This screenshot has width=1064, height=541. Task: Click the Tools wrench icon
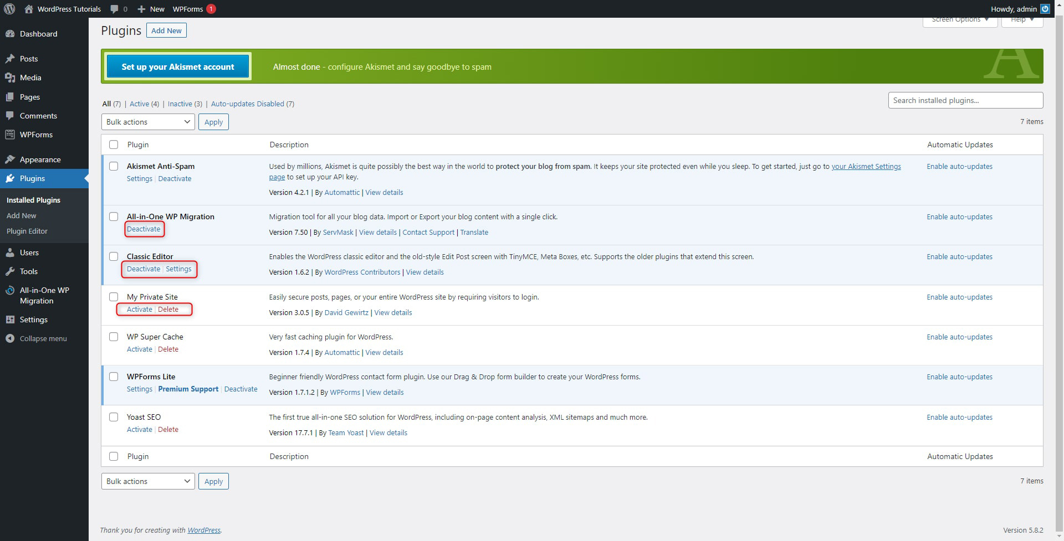point(10,271)
